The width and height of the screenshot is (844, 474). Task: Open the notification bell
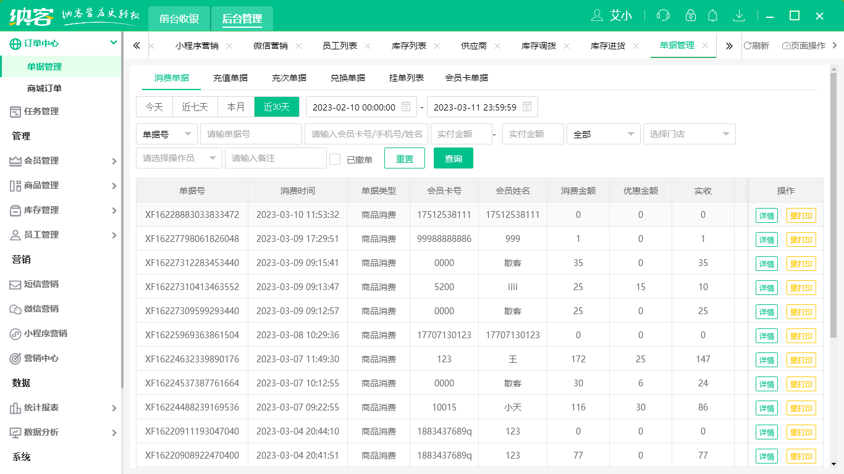(x=713, y=15)
